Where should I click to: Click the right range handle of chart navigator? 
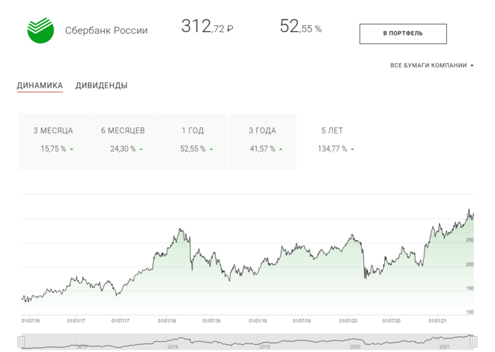pos(474,341)
